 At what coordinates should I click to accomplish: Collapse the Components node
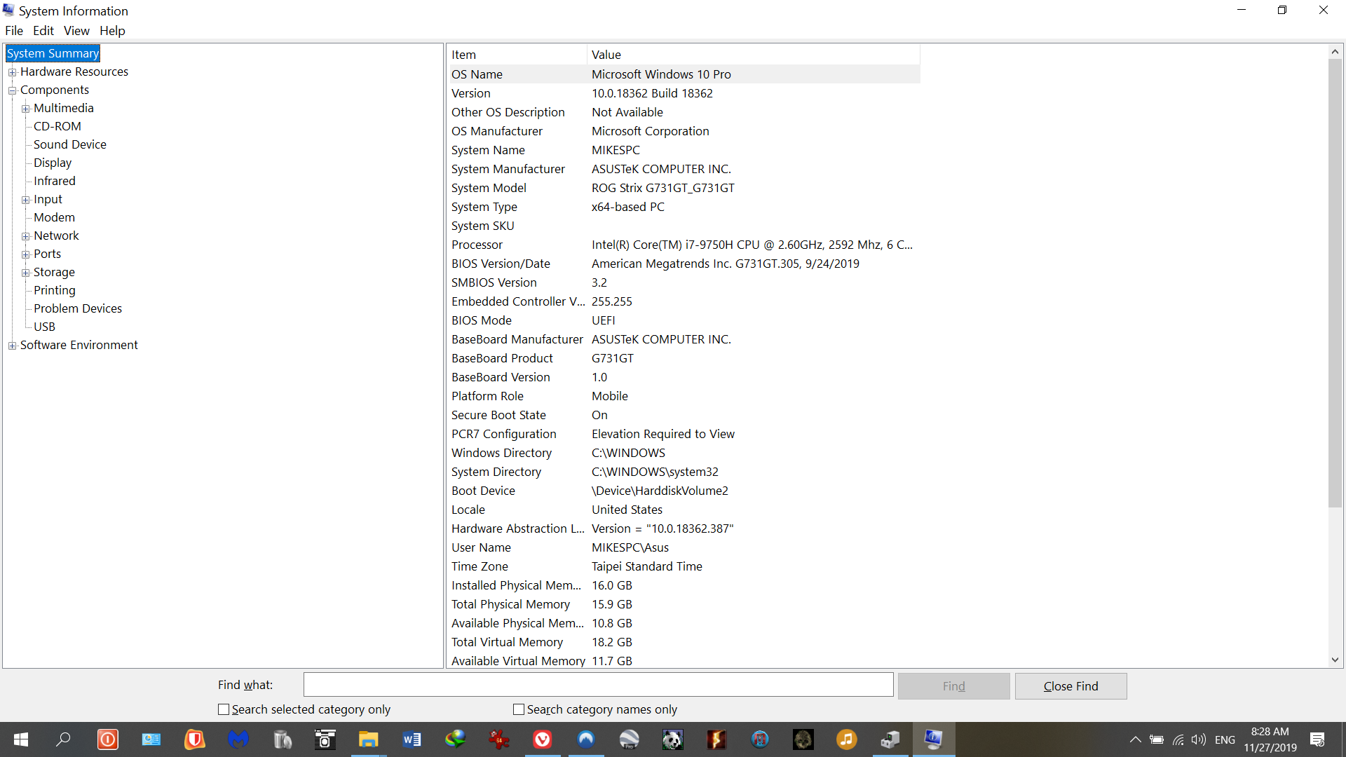[12, 90]
